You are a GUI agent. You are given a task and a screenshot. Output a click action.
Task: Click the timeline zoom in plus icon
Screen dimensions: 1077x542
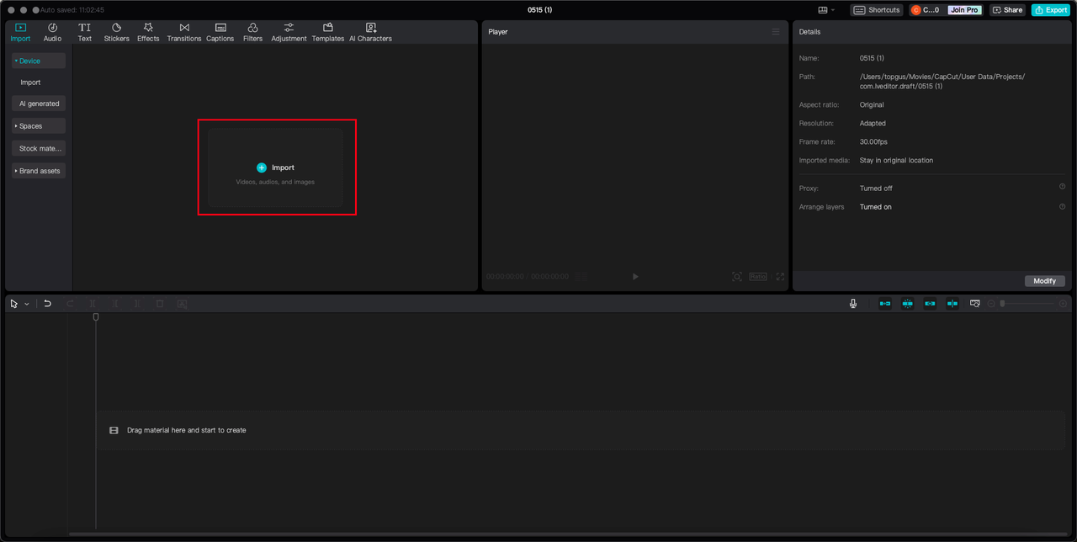1064,303
